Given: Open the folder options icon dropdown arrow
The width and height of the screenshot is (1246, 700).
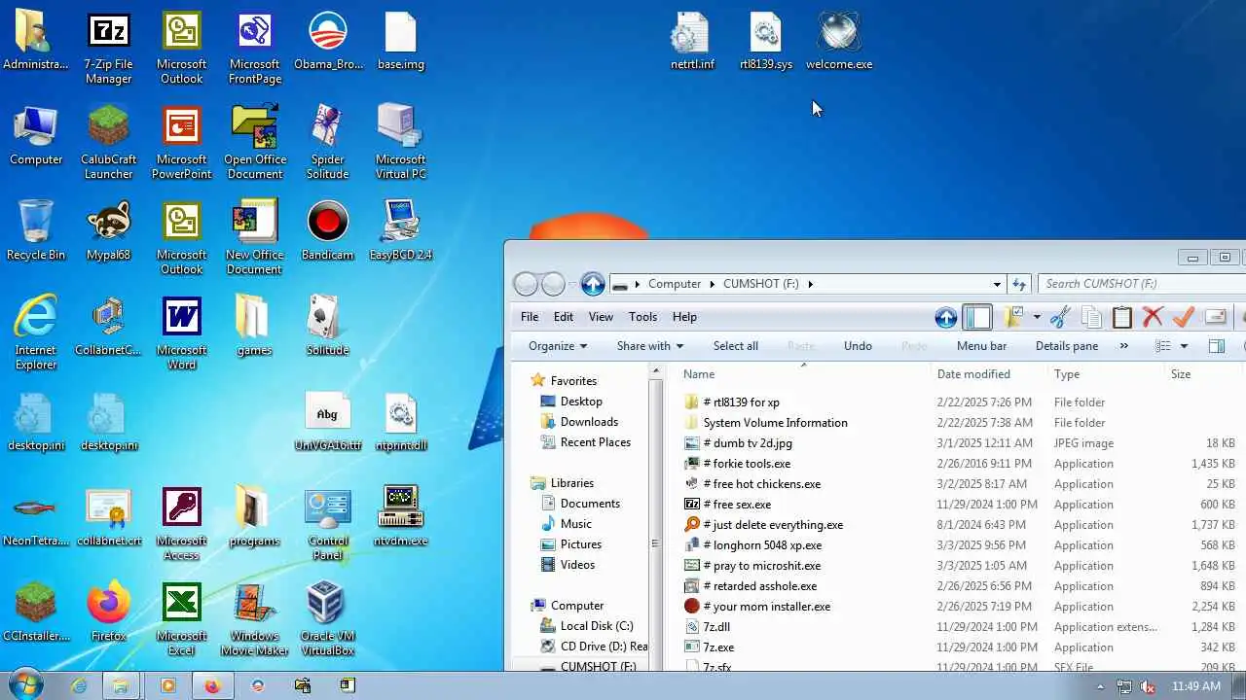Looking at the screenshot, I should tap(1037, 317).
